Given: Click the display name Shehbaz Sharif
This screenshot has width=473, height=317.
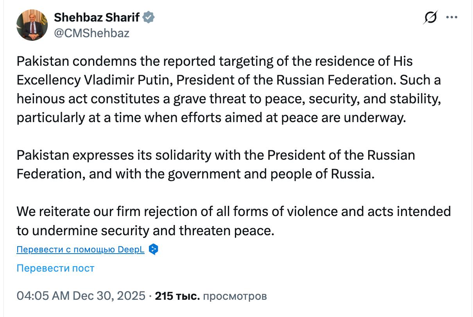Looking at the screenshot, I should 97,17.
